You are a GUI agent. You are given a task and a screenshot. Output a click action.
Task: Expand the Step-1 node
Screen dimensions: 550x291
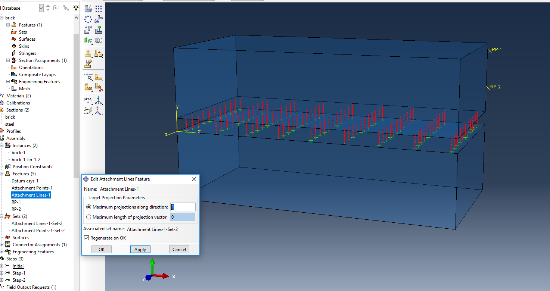point(2,273)
